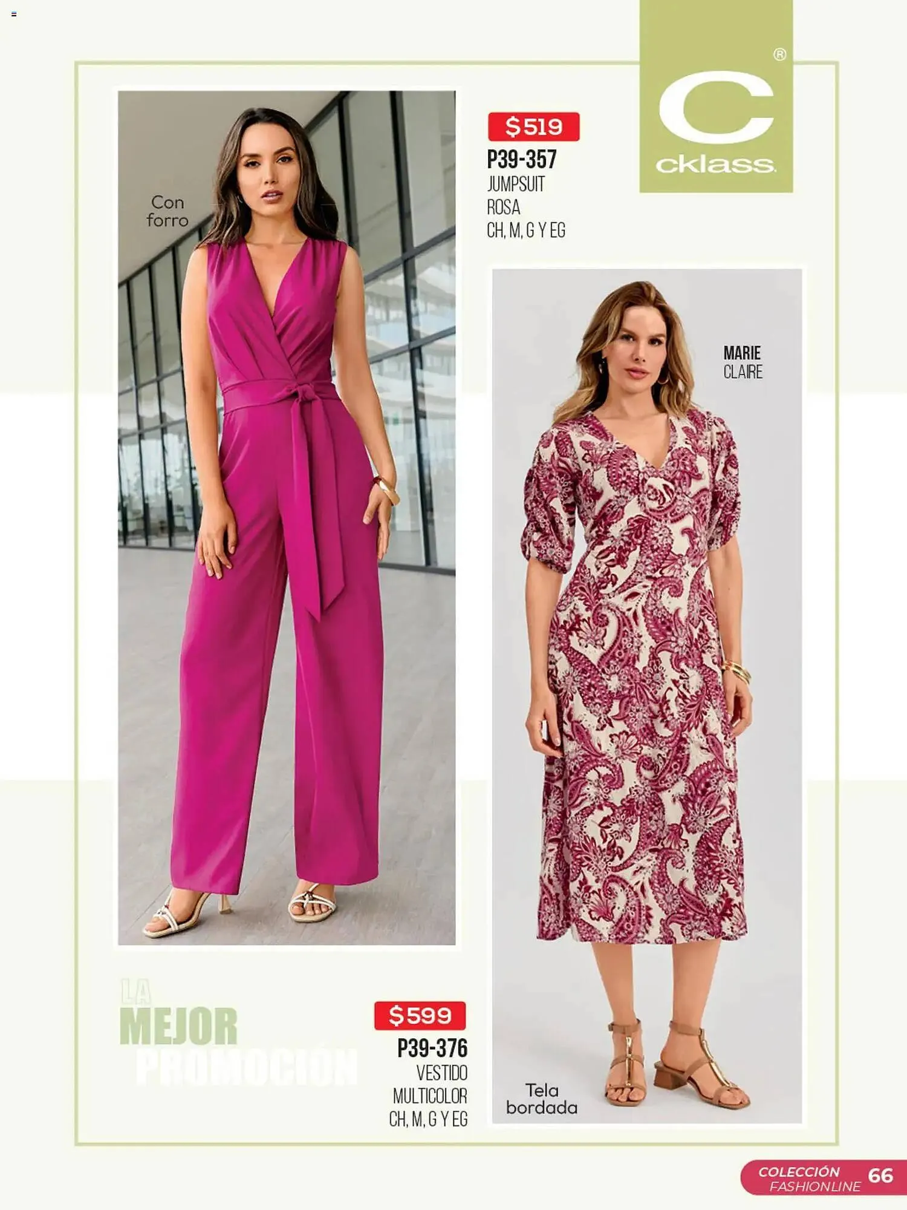Click product code P39-376

432,1048
